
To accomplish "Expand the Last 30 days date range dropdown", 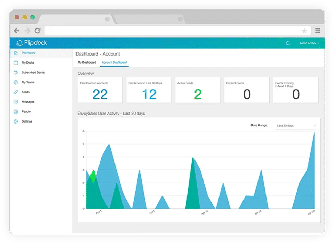I will click(296, 126).
